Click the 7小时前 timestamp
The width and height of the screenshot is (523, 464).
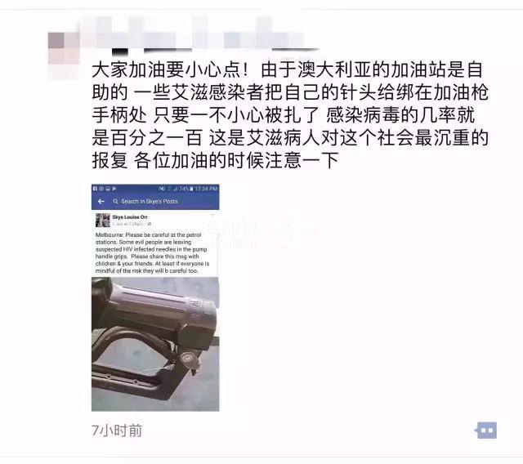tap(117, 431)
